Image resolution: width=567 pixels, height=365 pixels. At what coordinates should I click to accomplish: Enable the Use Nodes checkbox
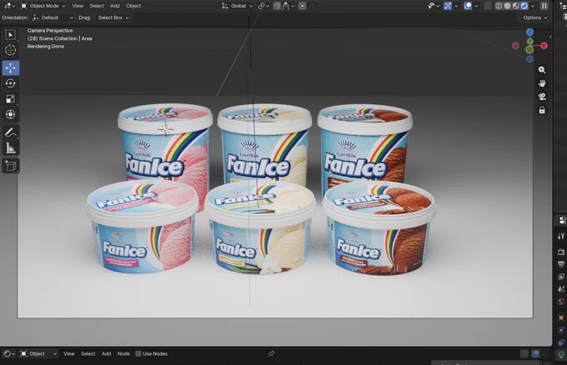pos(138,354)
